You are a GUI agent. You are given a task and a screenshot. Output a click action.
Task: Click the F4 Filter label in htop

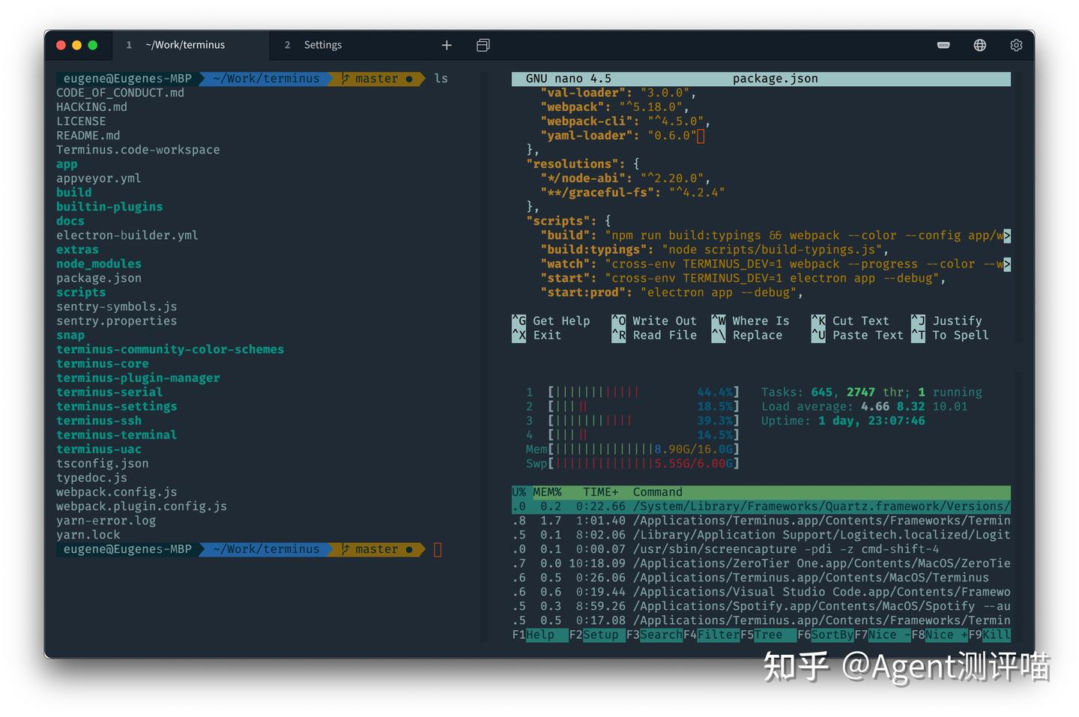pos(711,635)
